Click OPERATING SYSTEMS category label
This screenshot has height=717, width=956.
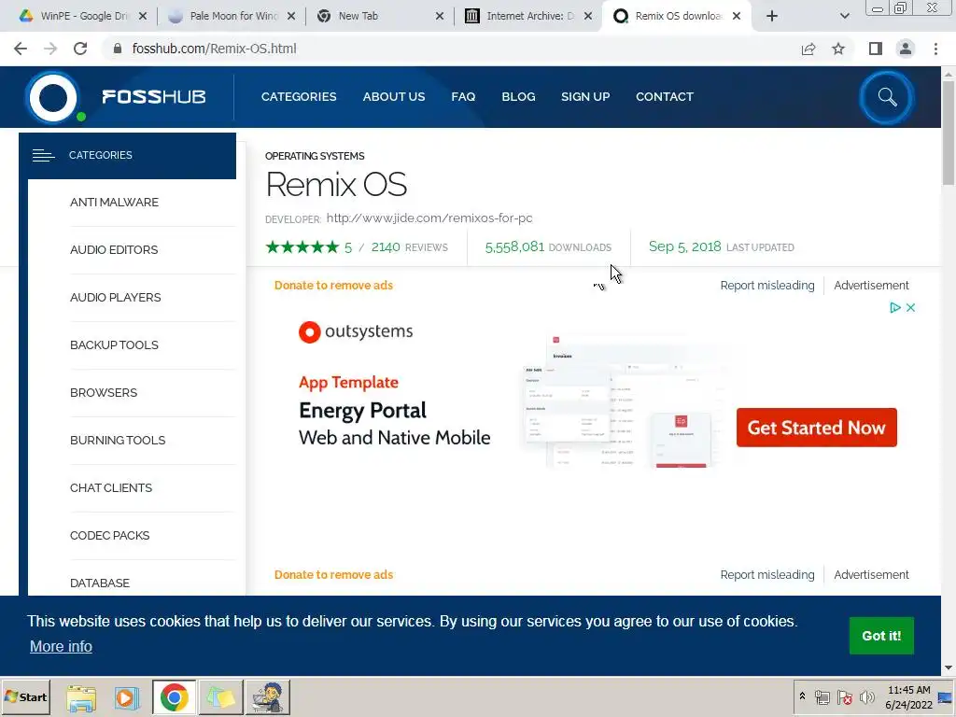pos(315,156)
